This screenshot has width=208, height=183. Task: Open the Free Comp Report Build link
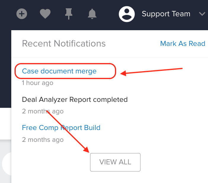(61, 128)
